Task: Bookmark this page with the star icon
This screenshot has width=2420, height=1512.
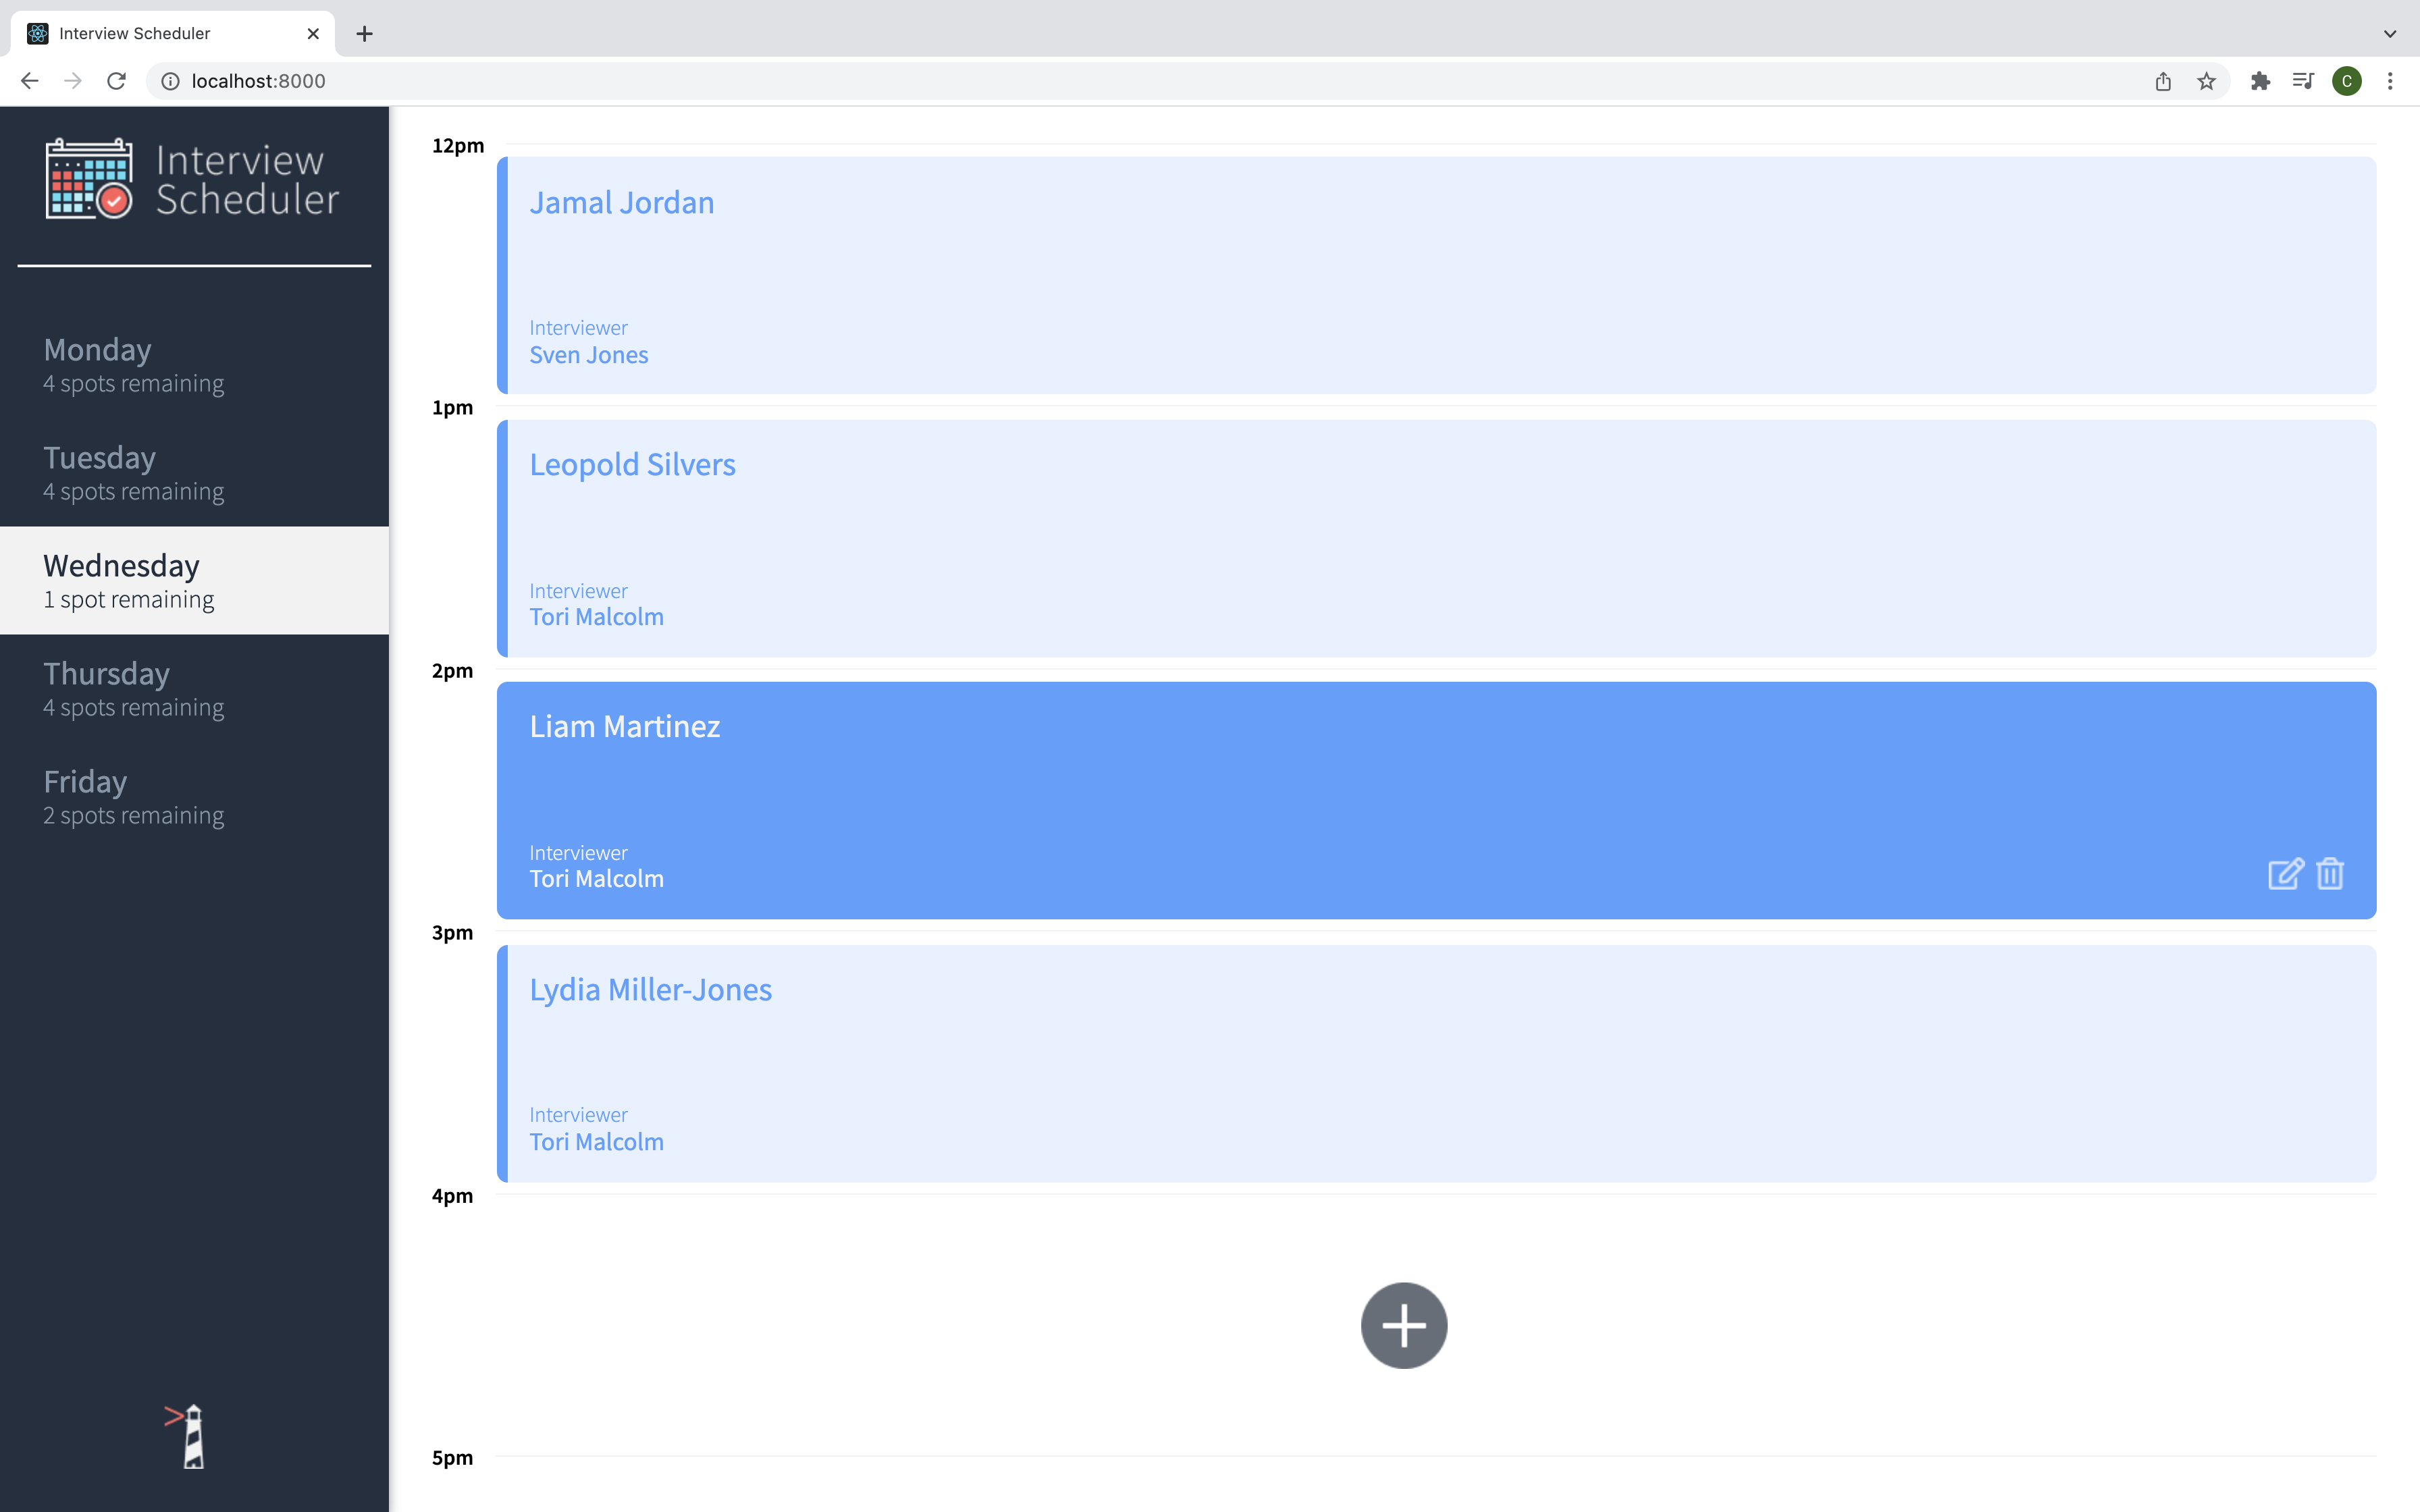Action: tap(2206, 81)
